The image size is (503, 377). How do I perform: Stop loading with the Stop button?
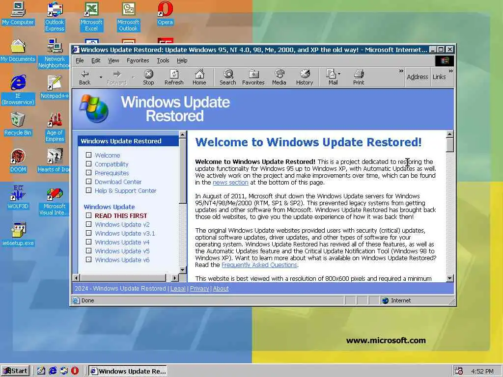(148, 77)
